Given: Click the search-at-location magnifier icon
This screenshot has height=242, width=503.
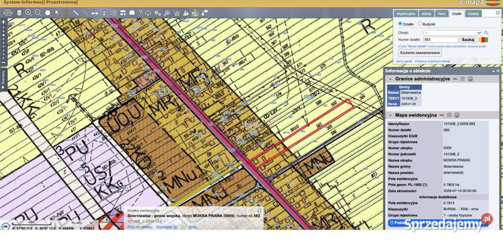Looking at the screenshot, I should coord(167,13).
